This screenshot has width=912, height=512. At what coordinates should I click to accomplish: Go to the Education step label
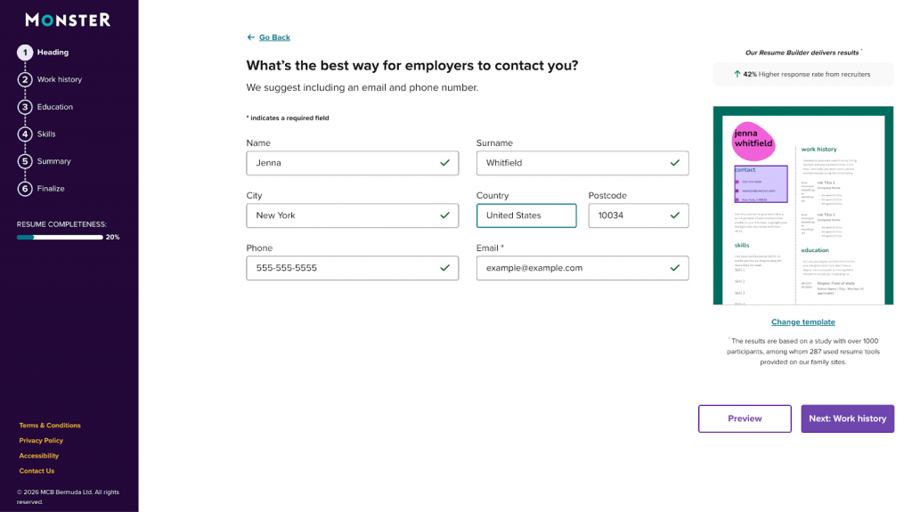tap(55, 107)
